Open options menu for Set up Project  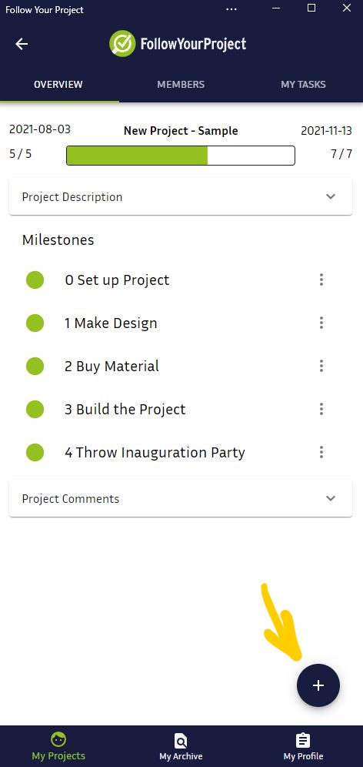pyautogui.click(x=321, y=280)
